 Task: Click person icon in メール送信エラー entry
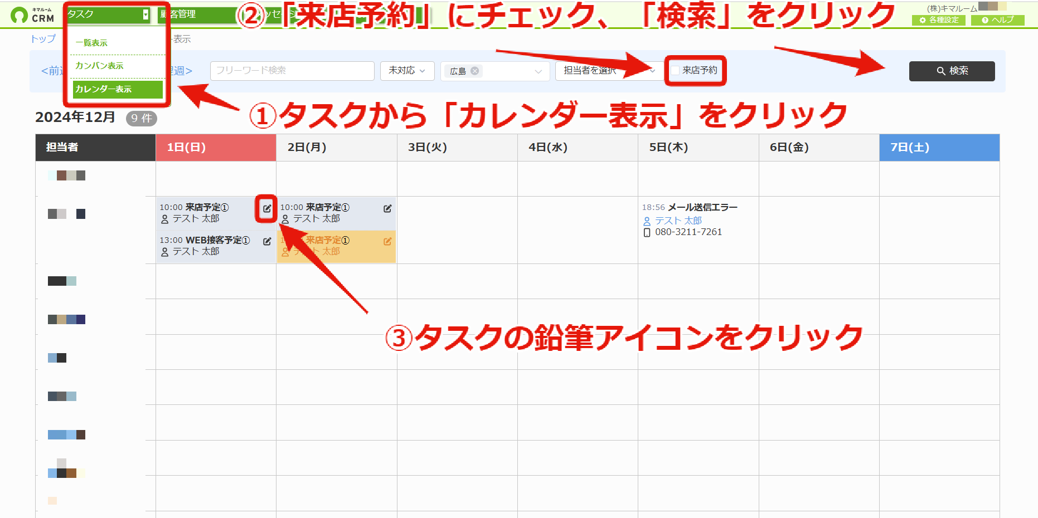tap(647, 221)
